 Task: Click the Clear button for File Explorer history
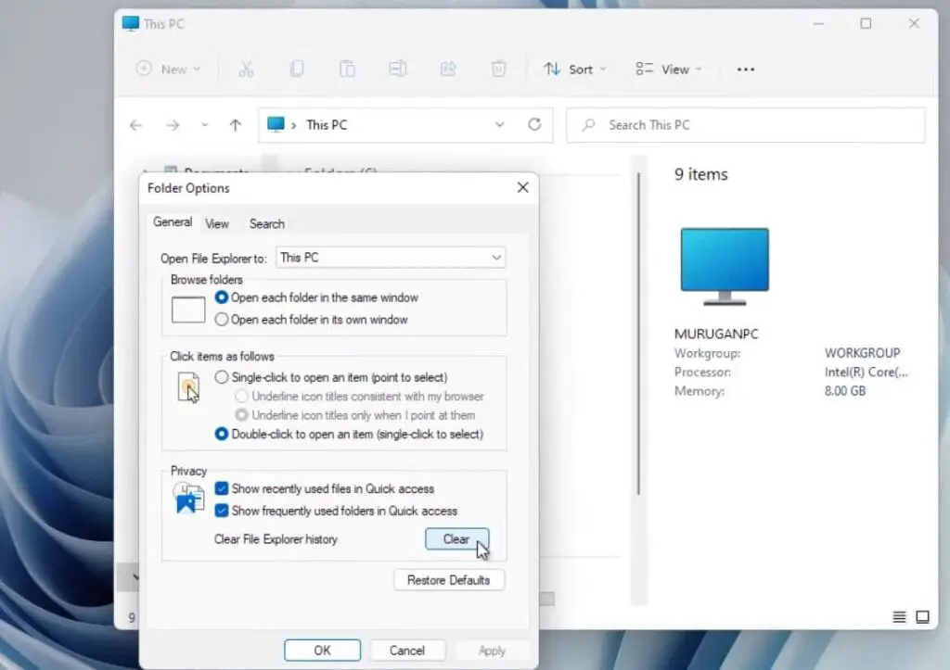[456, 538]
